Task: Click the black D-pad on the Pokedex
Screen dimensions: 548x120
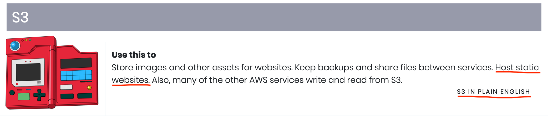Action: click(x=39, y=95)
